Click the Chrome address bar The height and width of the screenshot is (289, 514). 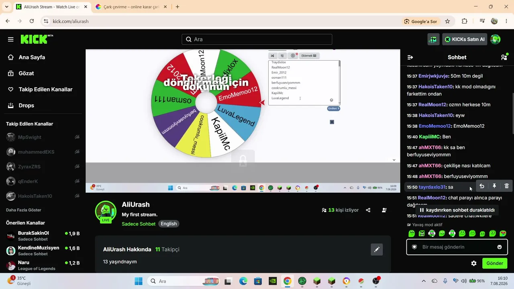[225, 21]
